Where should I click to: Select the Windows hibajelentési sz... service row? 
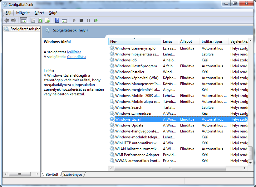[178, 54]
